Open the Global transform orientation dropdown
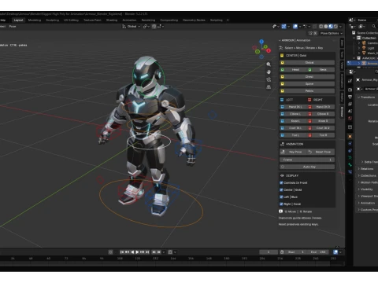 132,27
